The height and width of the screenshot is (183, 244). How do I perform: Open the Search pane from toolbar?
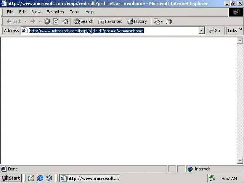coord(83,21)
